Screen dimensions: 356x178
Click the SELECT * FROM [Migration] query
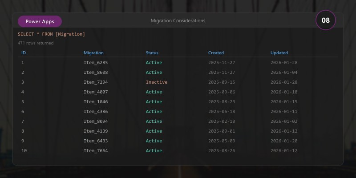(51, 34)
